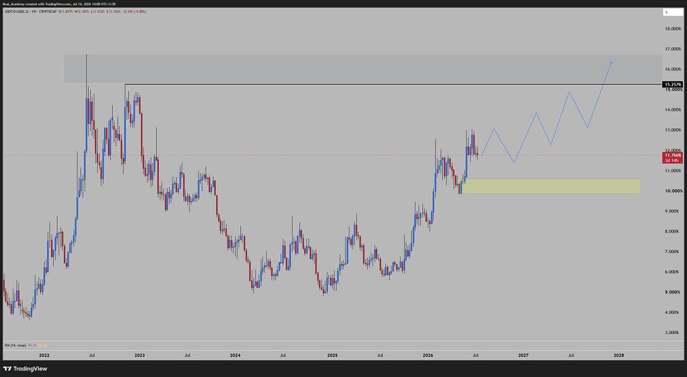Image resolution: width=687 pixels, height=377 pixels.
Task: Open the % price scale mode box
Action: tap(672, 12)
